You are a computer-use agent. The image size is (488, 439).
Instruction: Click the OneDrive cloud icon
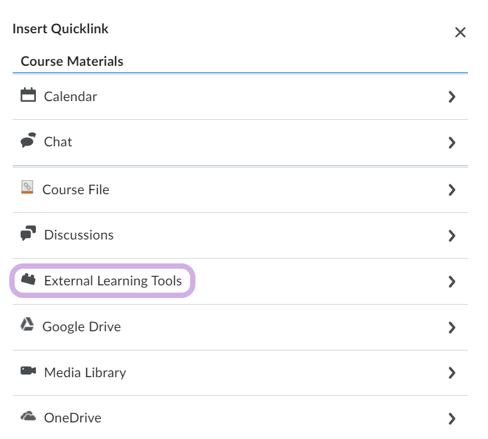click(x=28, y=417)
